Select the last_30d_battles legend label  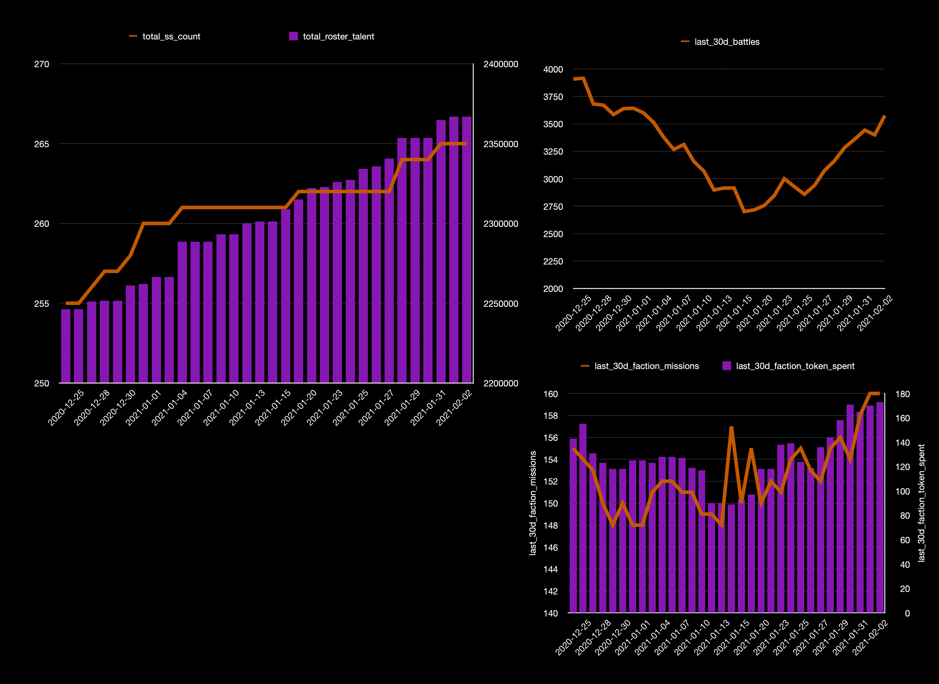pos(727,42)
